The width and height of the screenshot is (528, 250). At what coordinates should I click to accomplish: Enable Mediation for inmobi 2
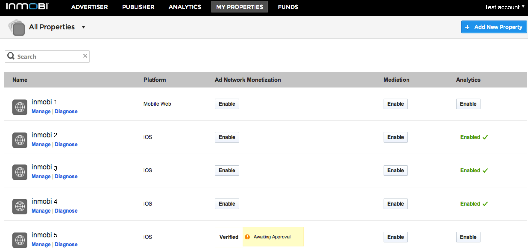[395, 137]
